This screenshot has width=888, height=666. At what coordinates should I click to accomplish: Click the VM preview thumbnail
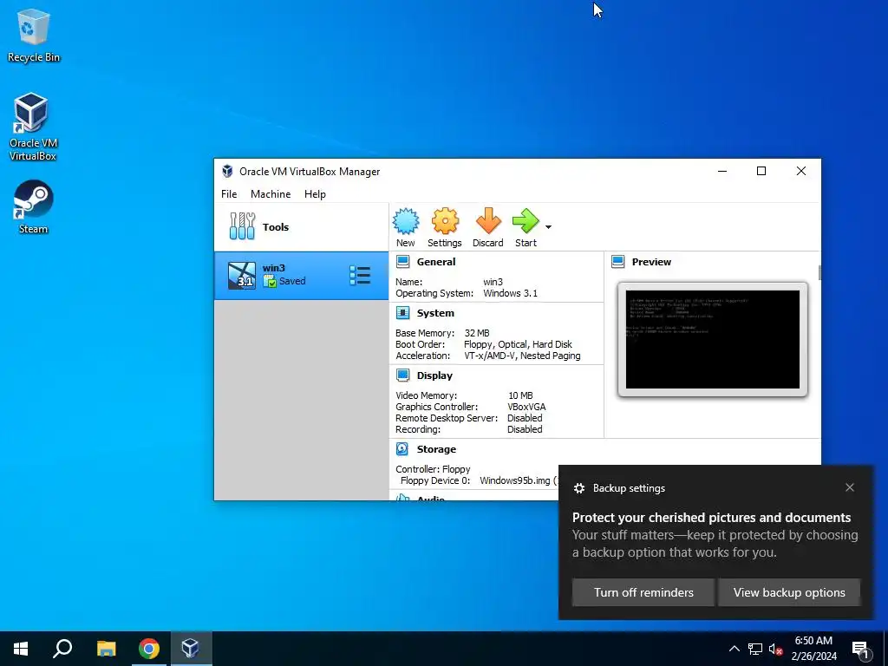click(x=713, y=339)
